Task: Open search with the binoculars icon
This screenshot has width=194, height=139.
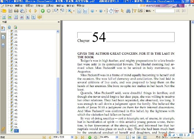Action: pos(128,11)
